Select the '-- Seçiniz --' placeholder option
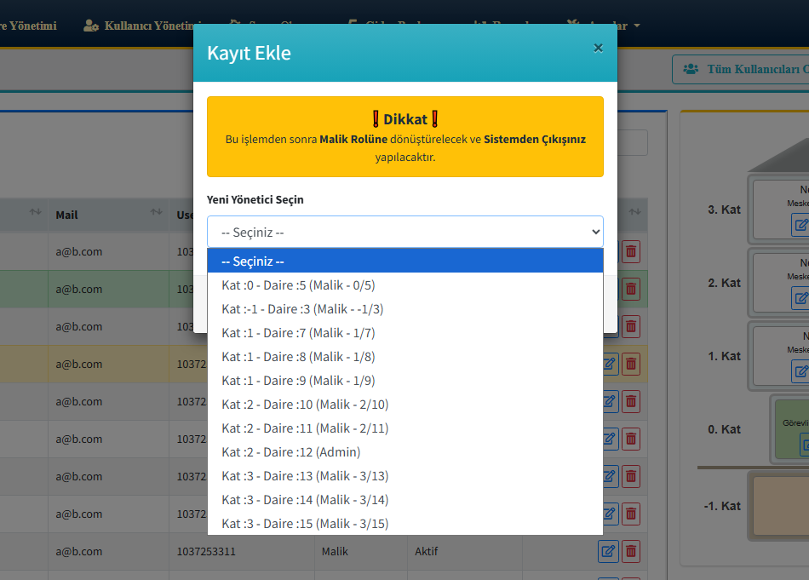The image size is (809, 580). pos(404,261)
